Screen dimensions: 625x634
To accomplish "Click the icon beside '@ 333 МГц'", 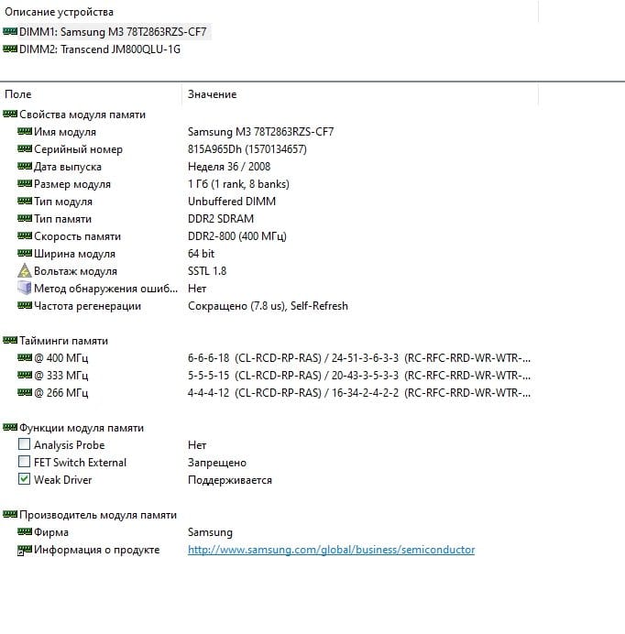I will [x=25, y=375].
